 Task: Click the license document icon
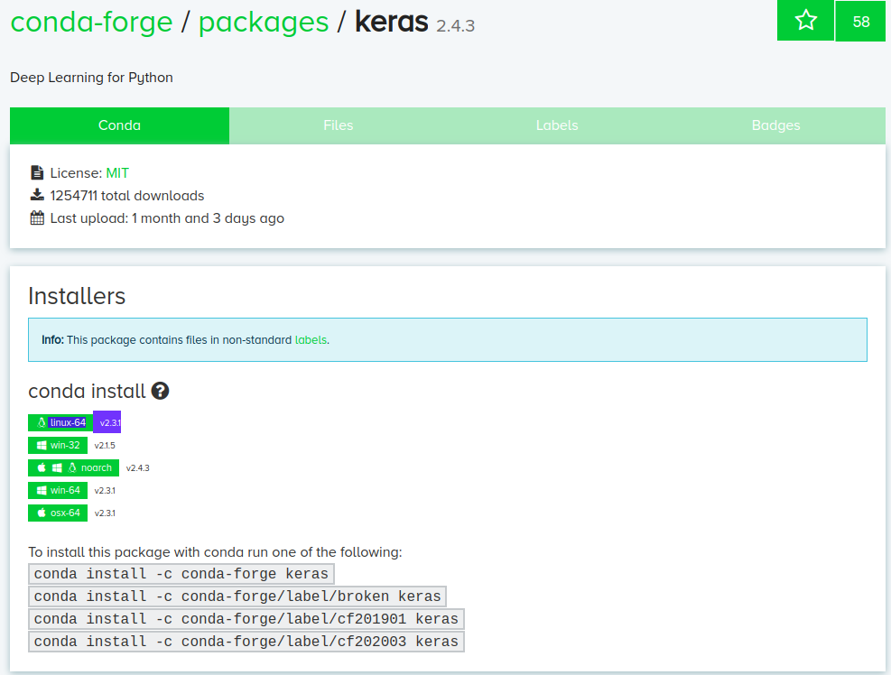point(37,172)
